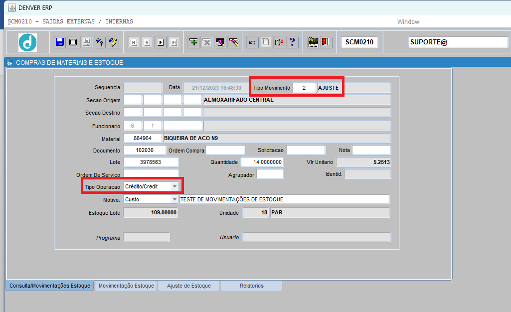Switch to Movimentação Estoque tab
The height and width of the screenshot is (312, 511).
(126, 286)
